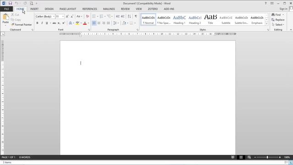293x165 pixels.
Task: Click Sign in link
Action: coord(283,9)
